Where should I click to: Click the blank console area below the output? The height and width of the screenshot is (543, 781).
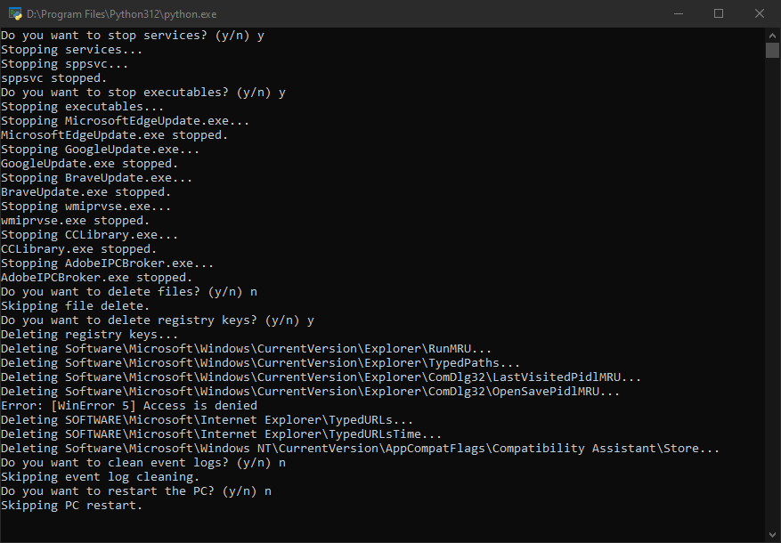[x=356, y=525]
